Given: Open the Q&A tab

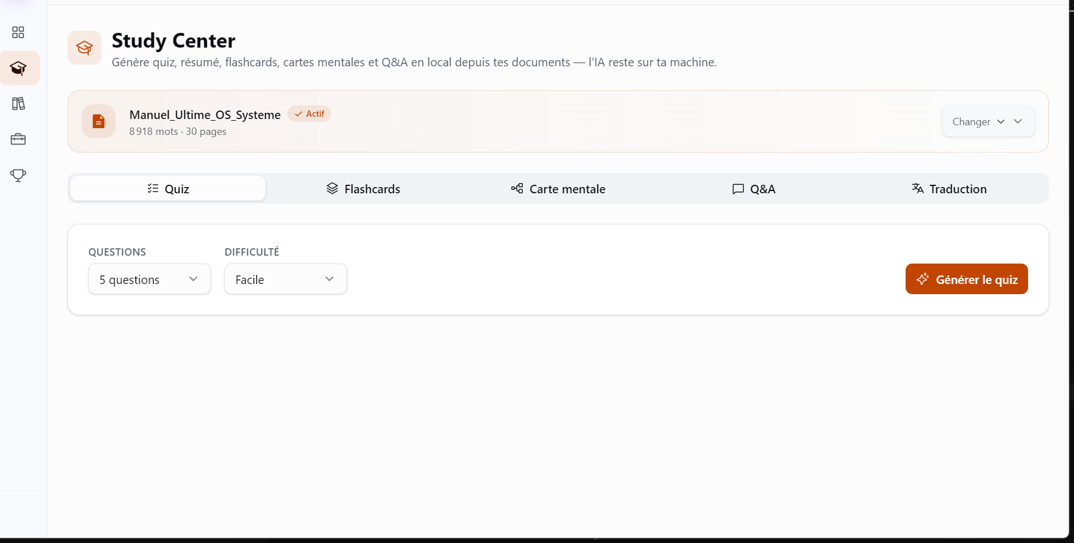Looking at the screenshot, I should coord(754,189).
